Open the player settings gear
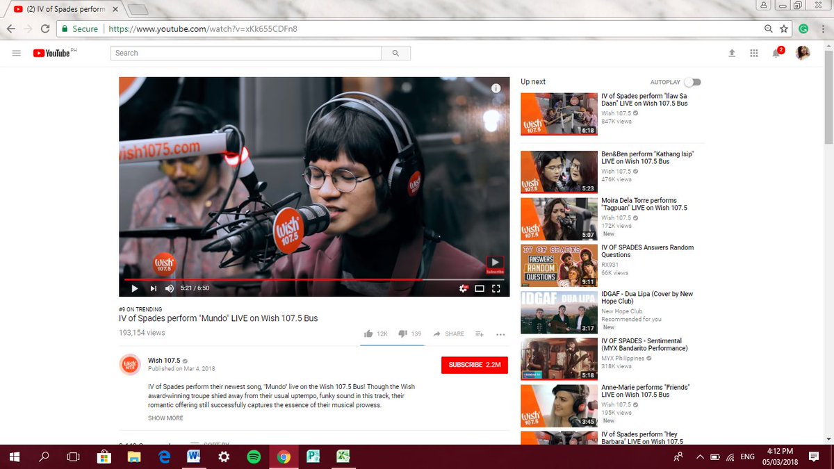This screenshot has height=469, width=834. pyautogui.click(x=463, y=288)
